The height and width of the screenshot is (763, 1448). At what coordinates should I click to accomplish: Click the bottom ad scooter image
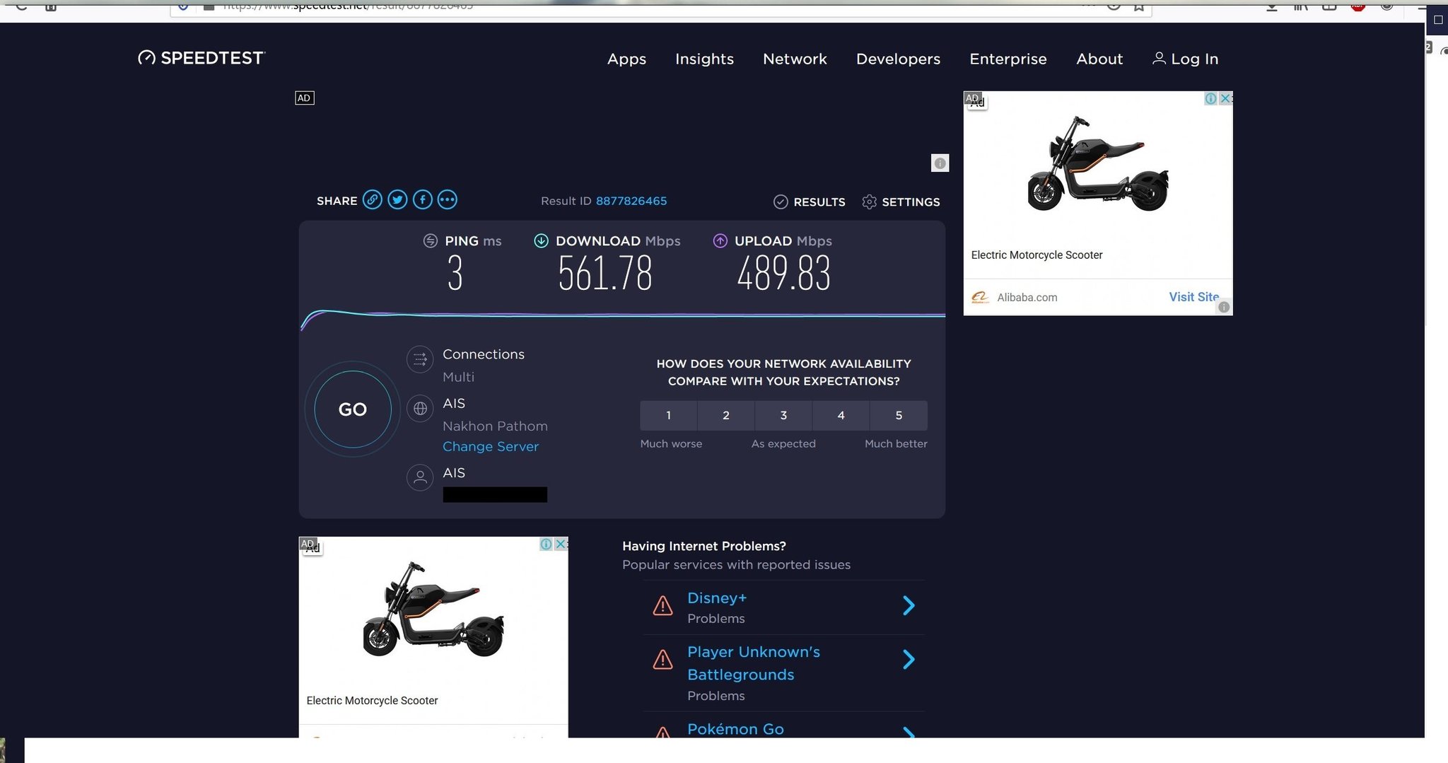[433, 610]
